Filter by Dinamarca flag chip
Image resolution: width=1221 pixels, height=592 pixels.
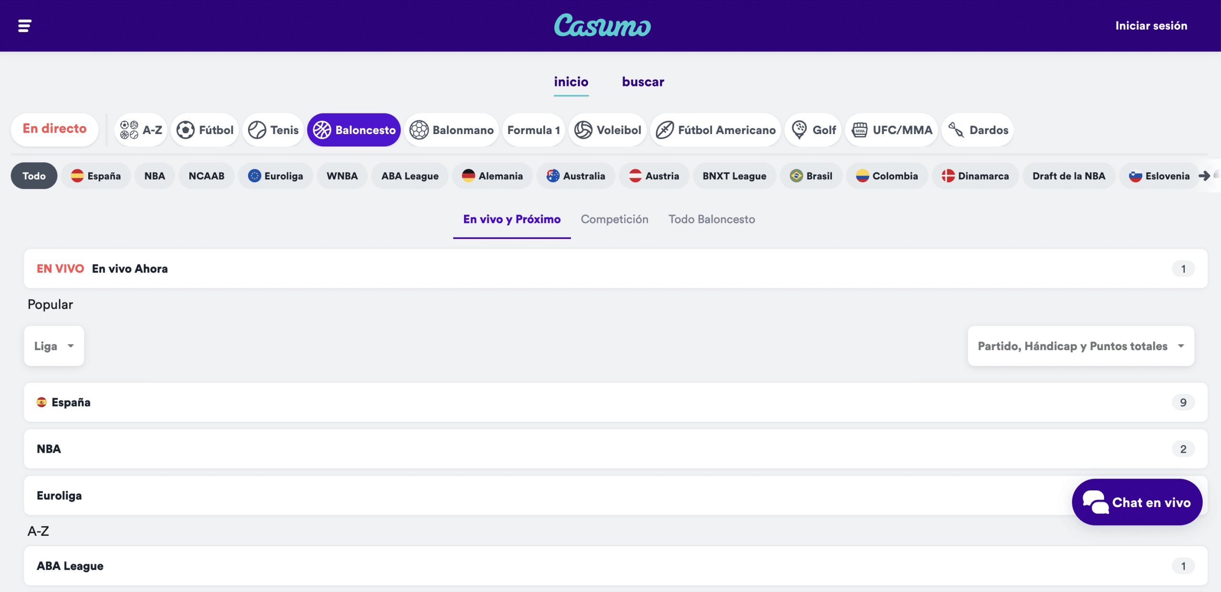[975, 176]
